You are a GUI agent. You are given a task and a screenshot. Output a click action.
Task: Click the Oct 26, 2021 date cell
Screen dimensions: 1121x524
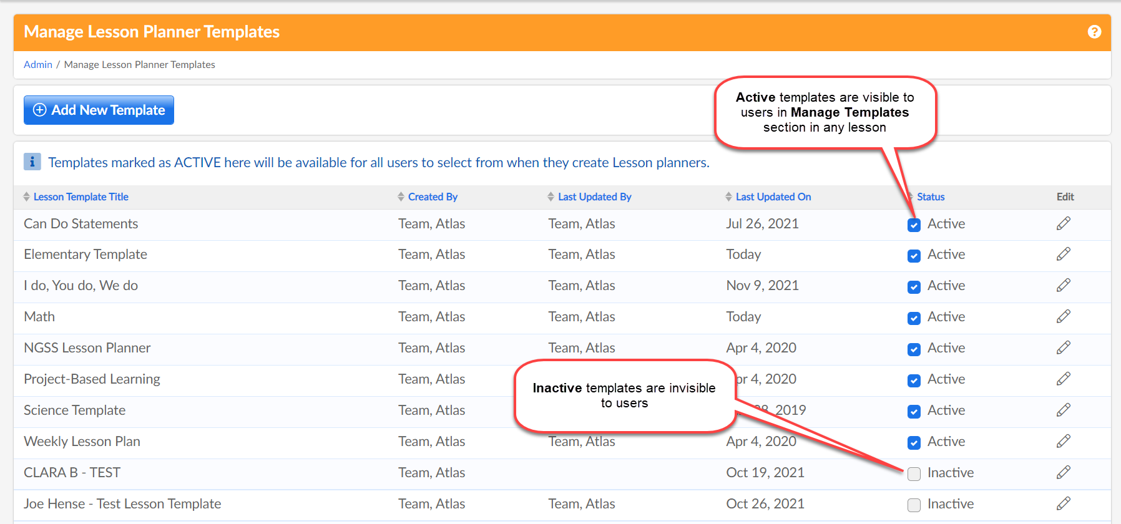pyautogui.click(x=765, y=504)
